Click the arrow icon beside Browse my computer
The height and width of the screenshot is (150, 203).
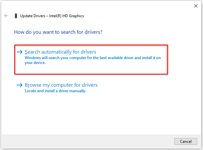click(20, 85)
